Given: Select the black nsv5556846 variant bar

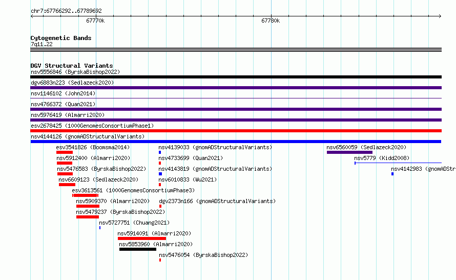Looking at the screenshot, I should coord(236,77).
